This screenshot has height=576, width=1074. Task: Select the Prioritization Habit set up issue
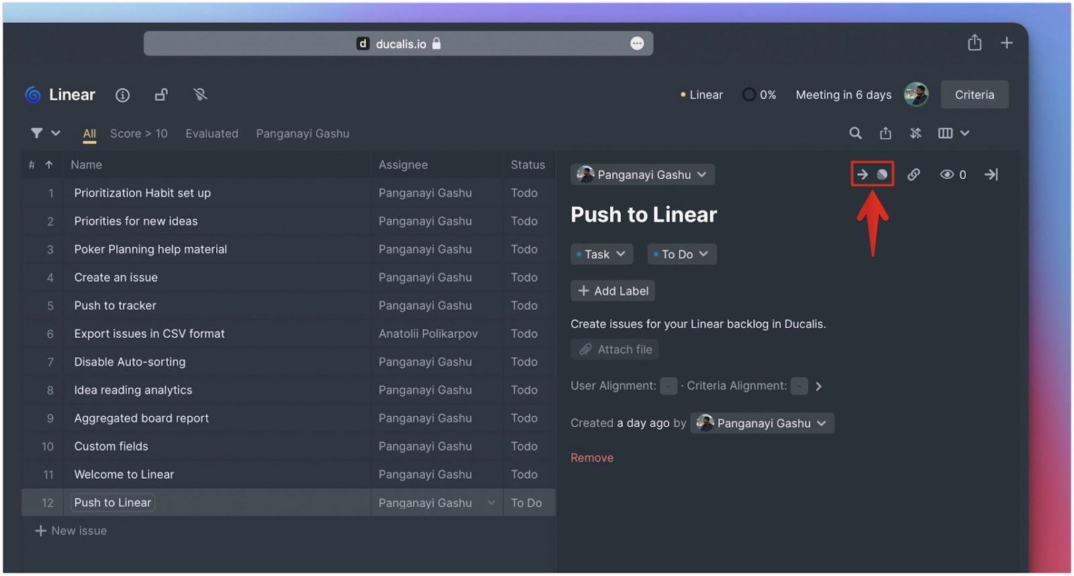(142, 193)
